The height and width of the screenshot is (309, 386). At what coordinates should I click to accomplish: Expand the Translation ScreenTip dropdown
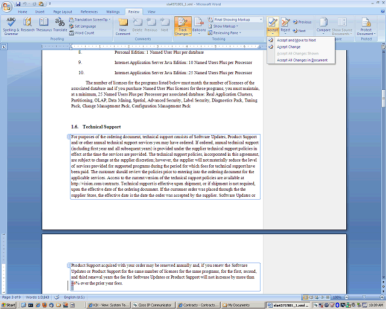(110, 19)
